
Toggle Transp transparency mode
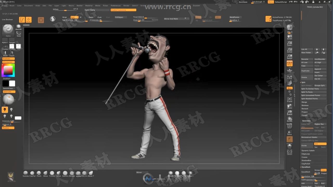[290, 133]
